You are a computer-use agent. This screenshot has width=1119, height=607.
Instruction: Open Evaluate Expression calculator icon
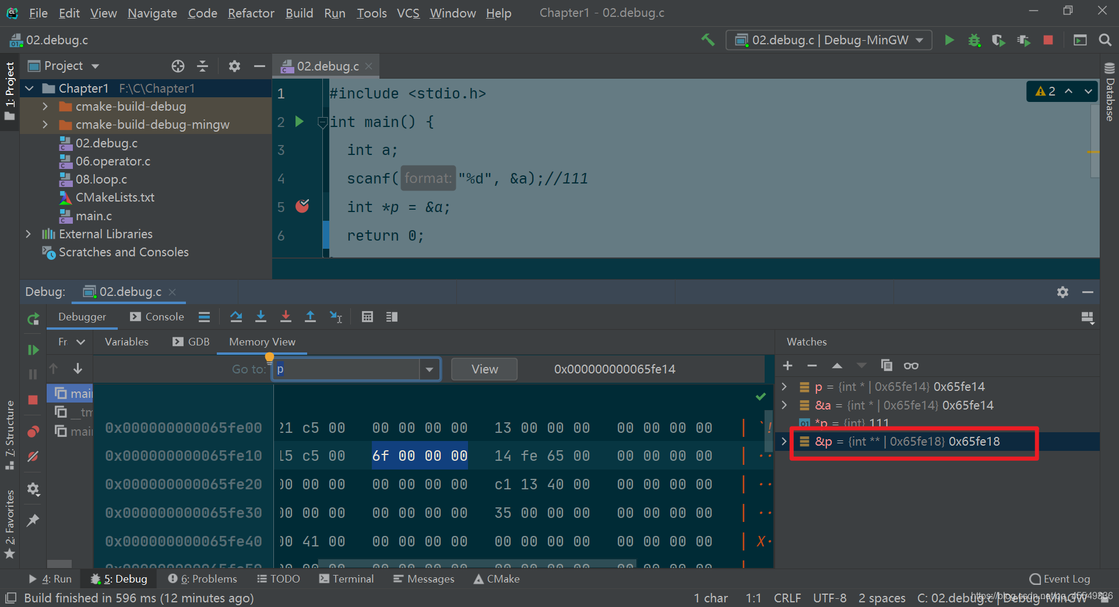(x=367, y=316)
